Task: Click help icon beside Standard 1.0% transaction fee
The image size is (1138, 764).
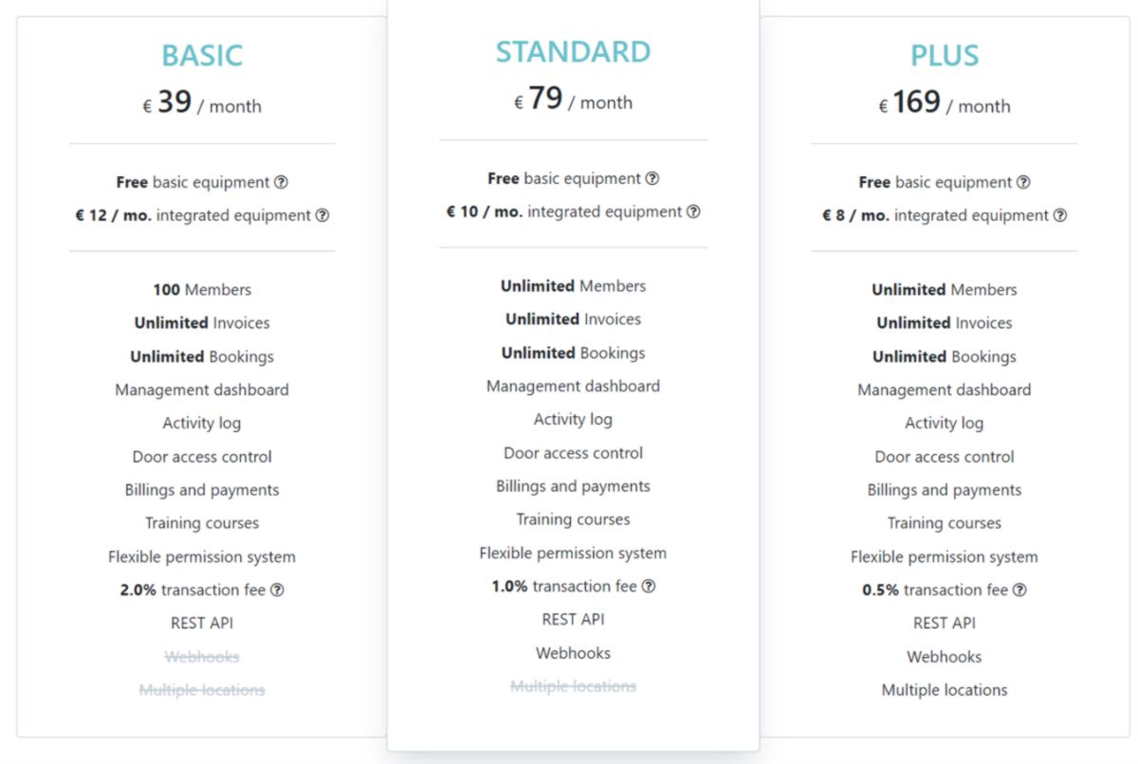Action: 649,586
